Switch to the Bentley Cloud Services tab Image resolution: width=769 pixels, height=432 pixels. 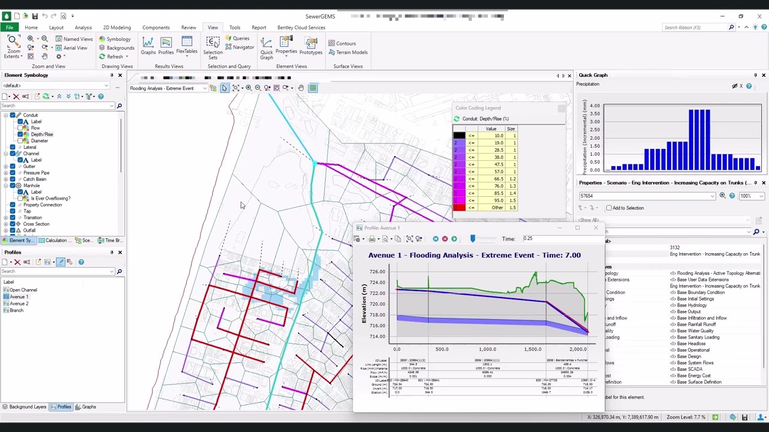301,28
